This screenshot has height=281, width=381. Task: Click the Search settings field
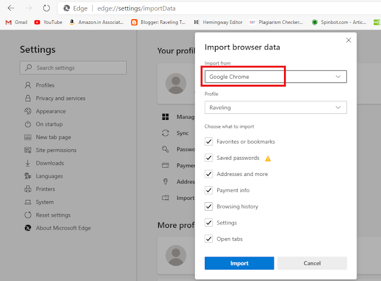point(73,67)
